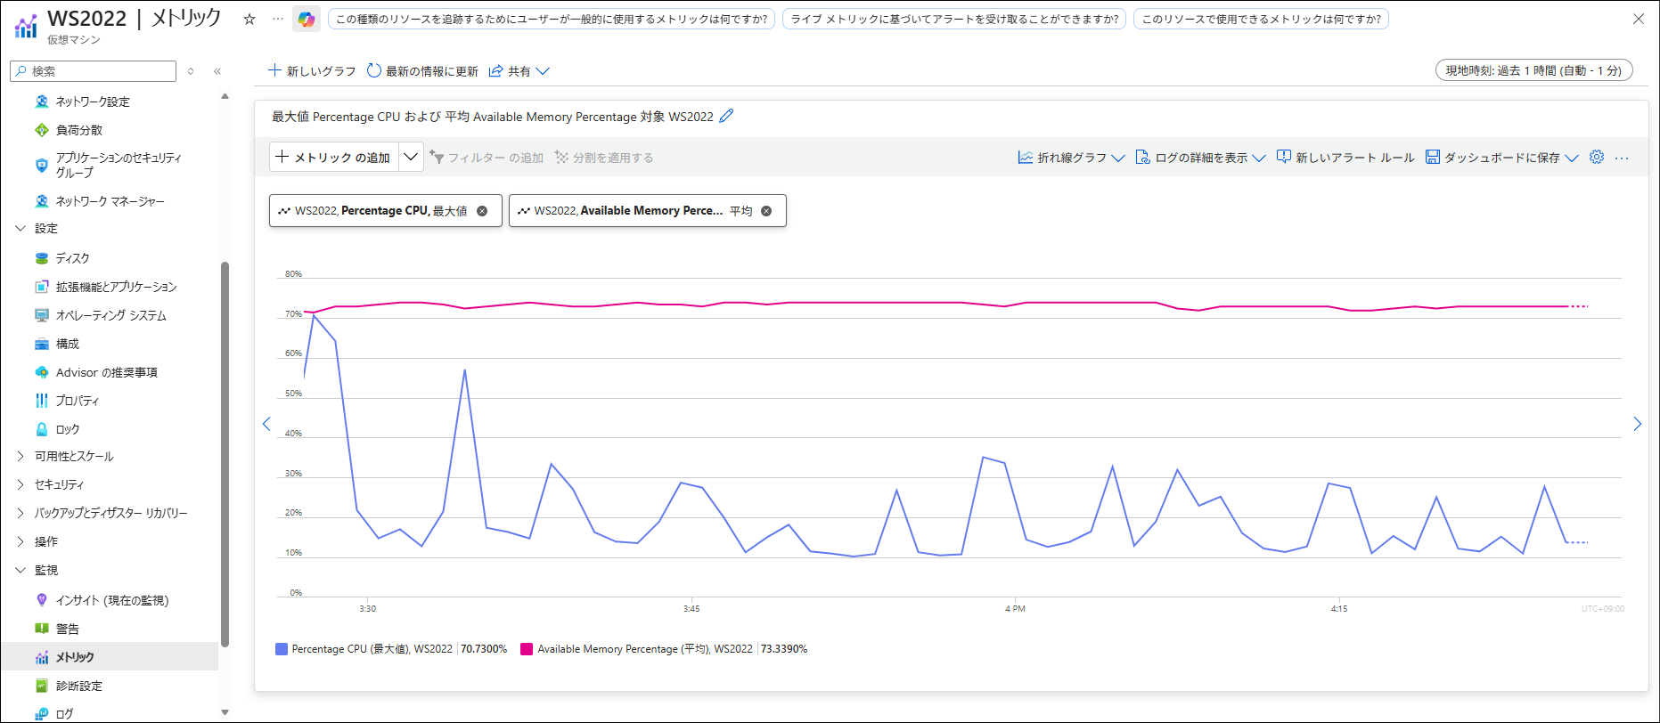
Task: Open the 共有 share dropdown
Action: 519,71
